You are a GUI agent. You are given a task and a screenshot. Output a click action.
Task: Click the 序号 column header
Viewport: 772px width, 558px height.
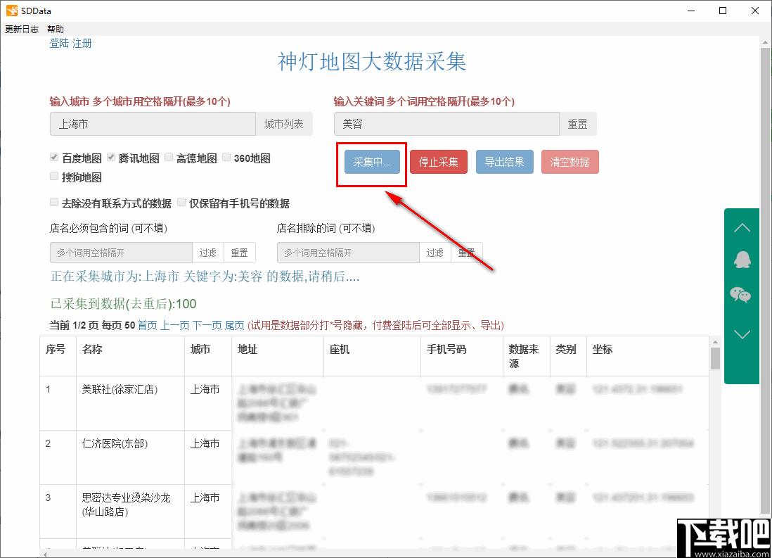[58, 356]
